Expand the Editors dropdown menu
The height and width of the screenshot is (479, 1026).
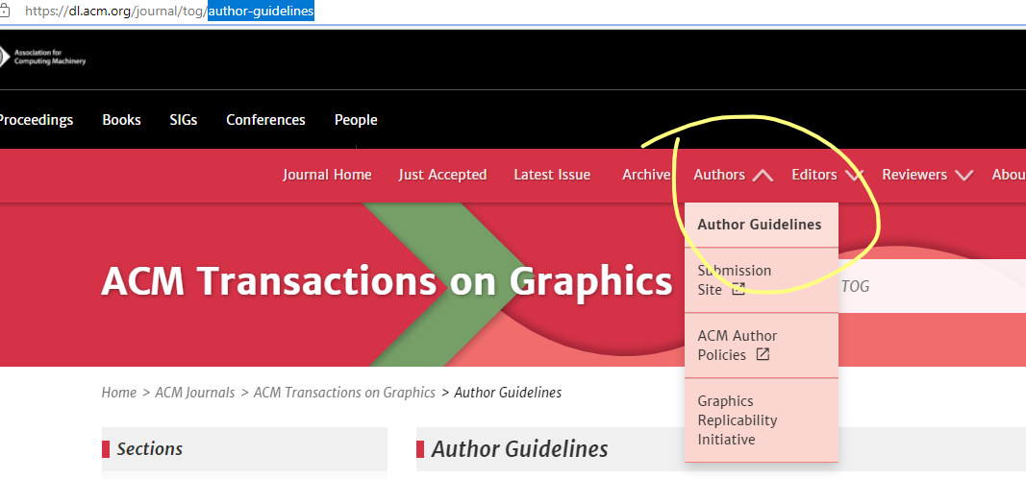[828, 175]
